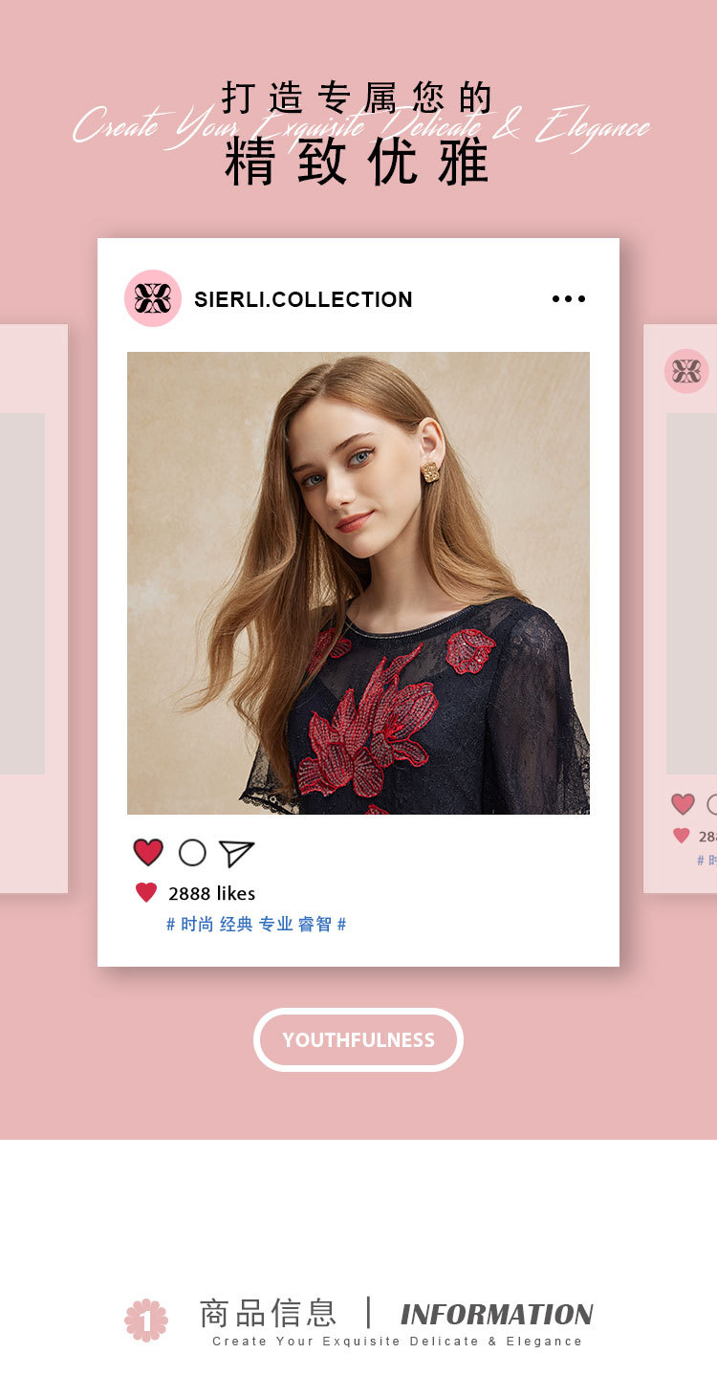
Task: Click the 商品信息 section heading
Action: click(x=269, y=1313)
